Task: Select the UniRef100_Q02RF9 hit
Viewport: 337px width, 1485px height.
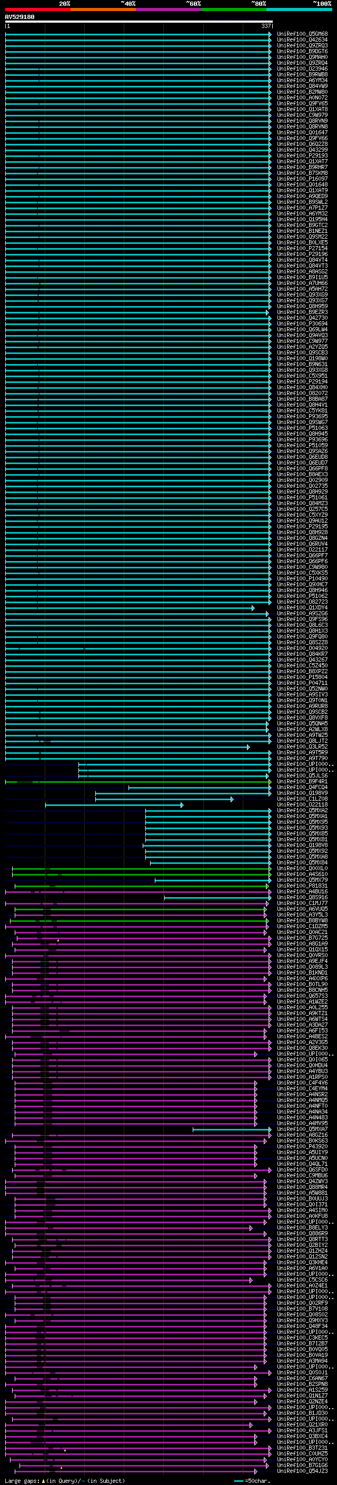Action: tap(302, 1303)
